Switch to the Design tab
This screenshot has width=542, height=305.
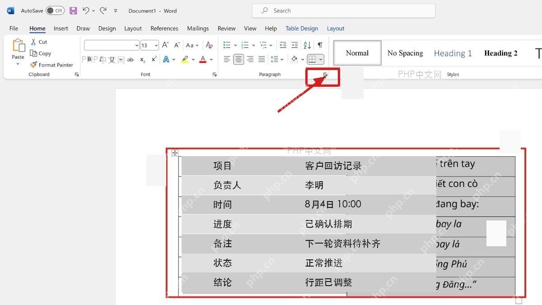107,28
